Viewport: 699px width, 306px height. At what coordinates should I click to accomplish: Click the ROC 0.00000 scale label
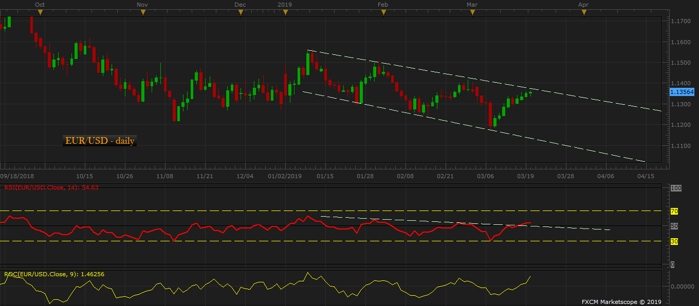click(683, 286)
